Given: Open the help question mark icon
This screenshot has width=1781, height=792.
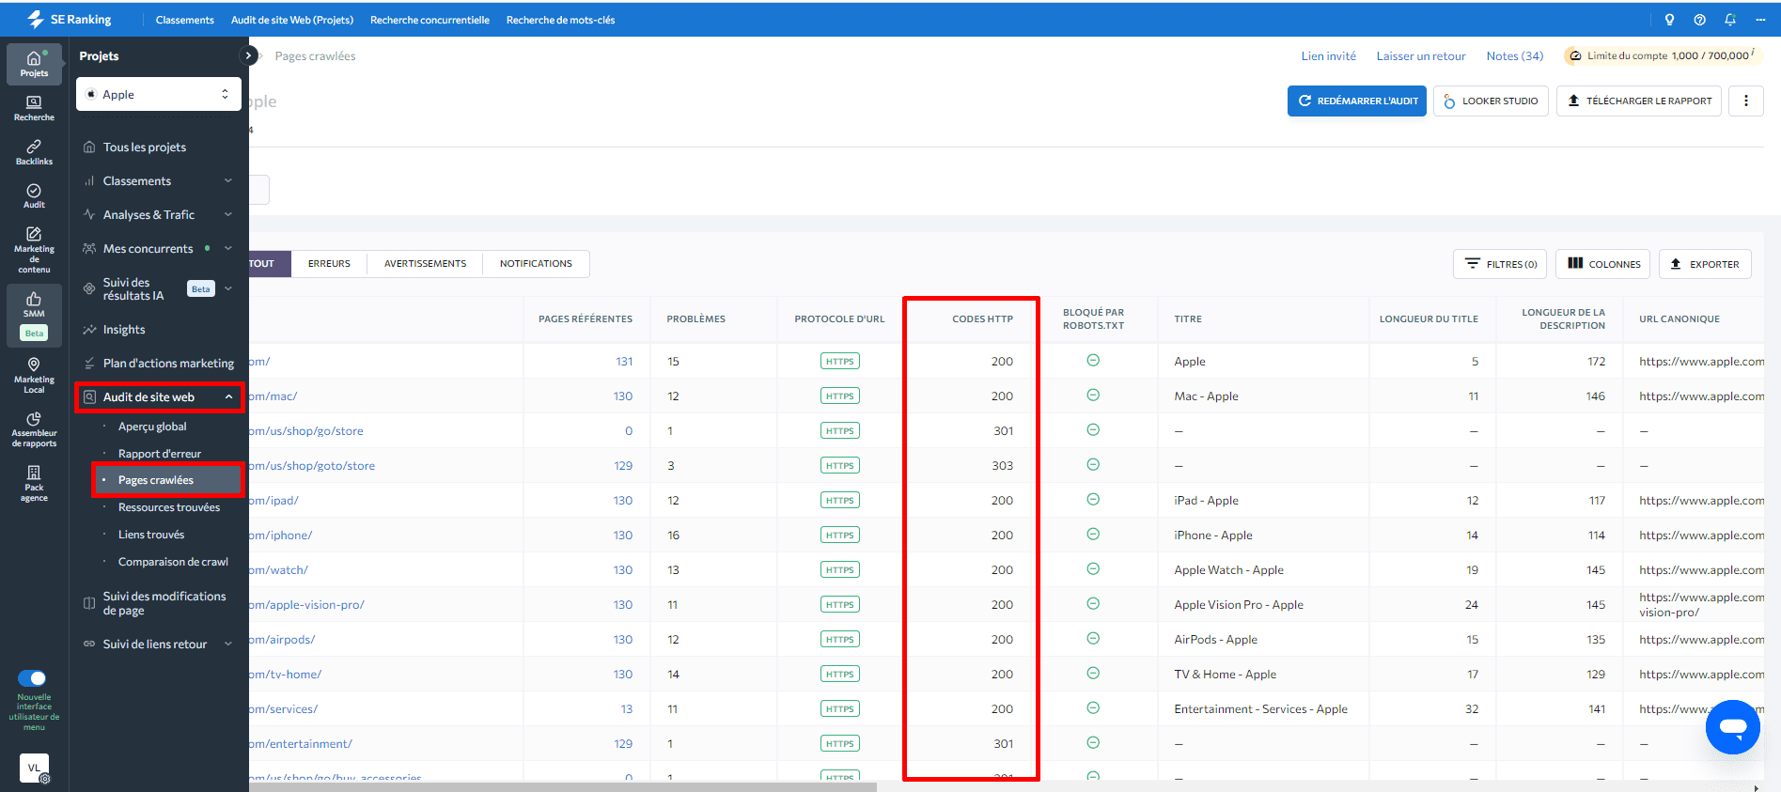Looking at the screenshot, I should point(1699,20).
